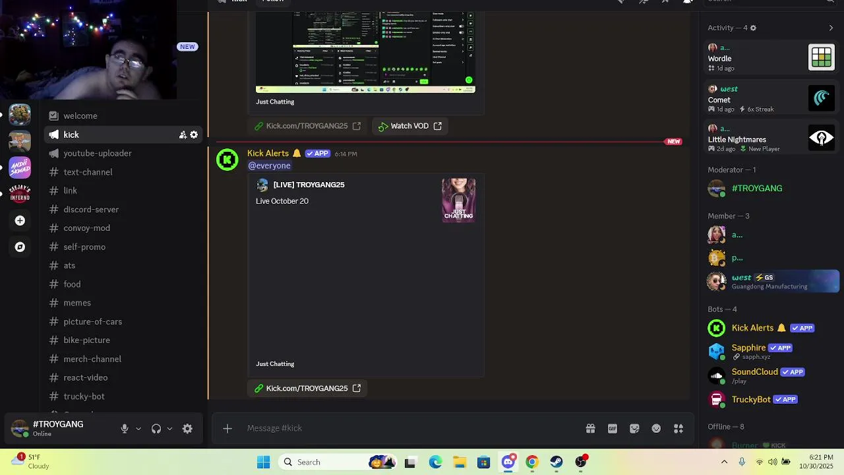Mute the microphone in user panel
The width and height of the screenshot is (844, 475).
tap(125, 429)
